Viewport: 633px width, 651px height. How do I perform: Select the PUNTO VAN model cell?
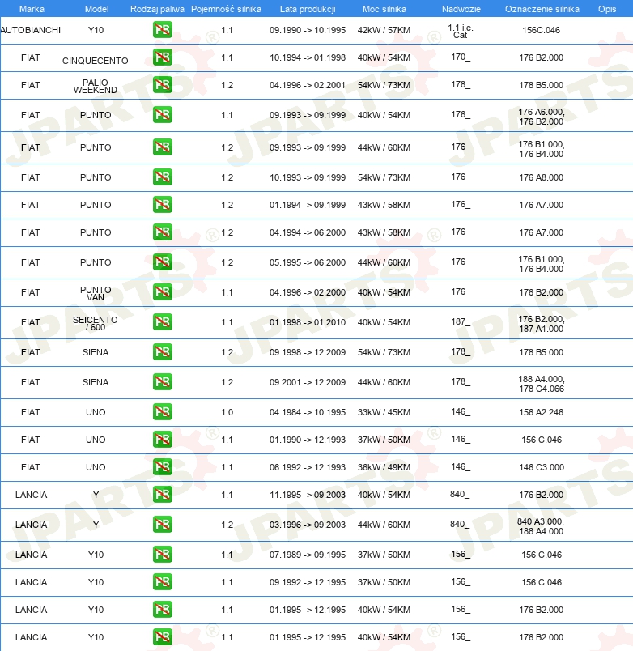(x=96, y=293)
